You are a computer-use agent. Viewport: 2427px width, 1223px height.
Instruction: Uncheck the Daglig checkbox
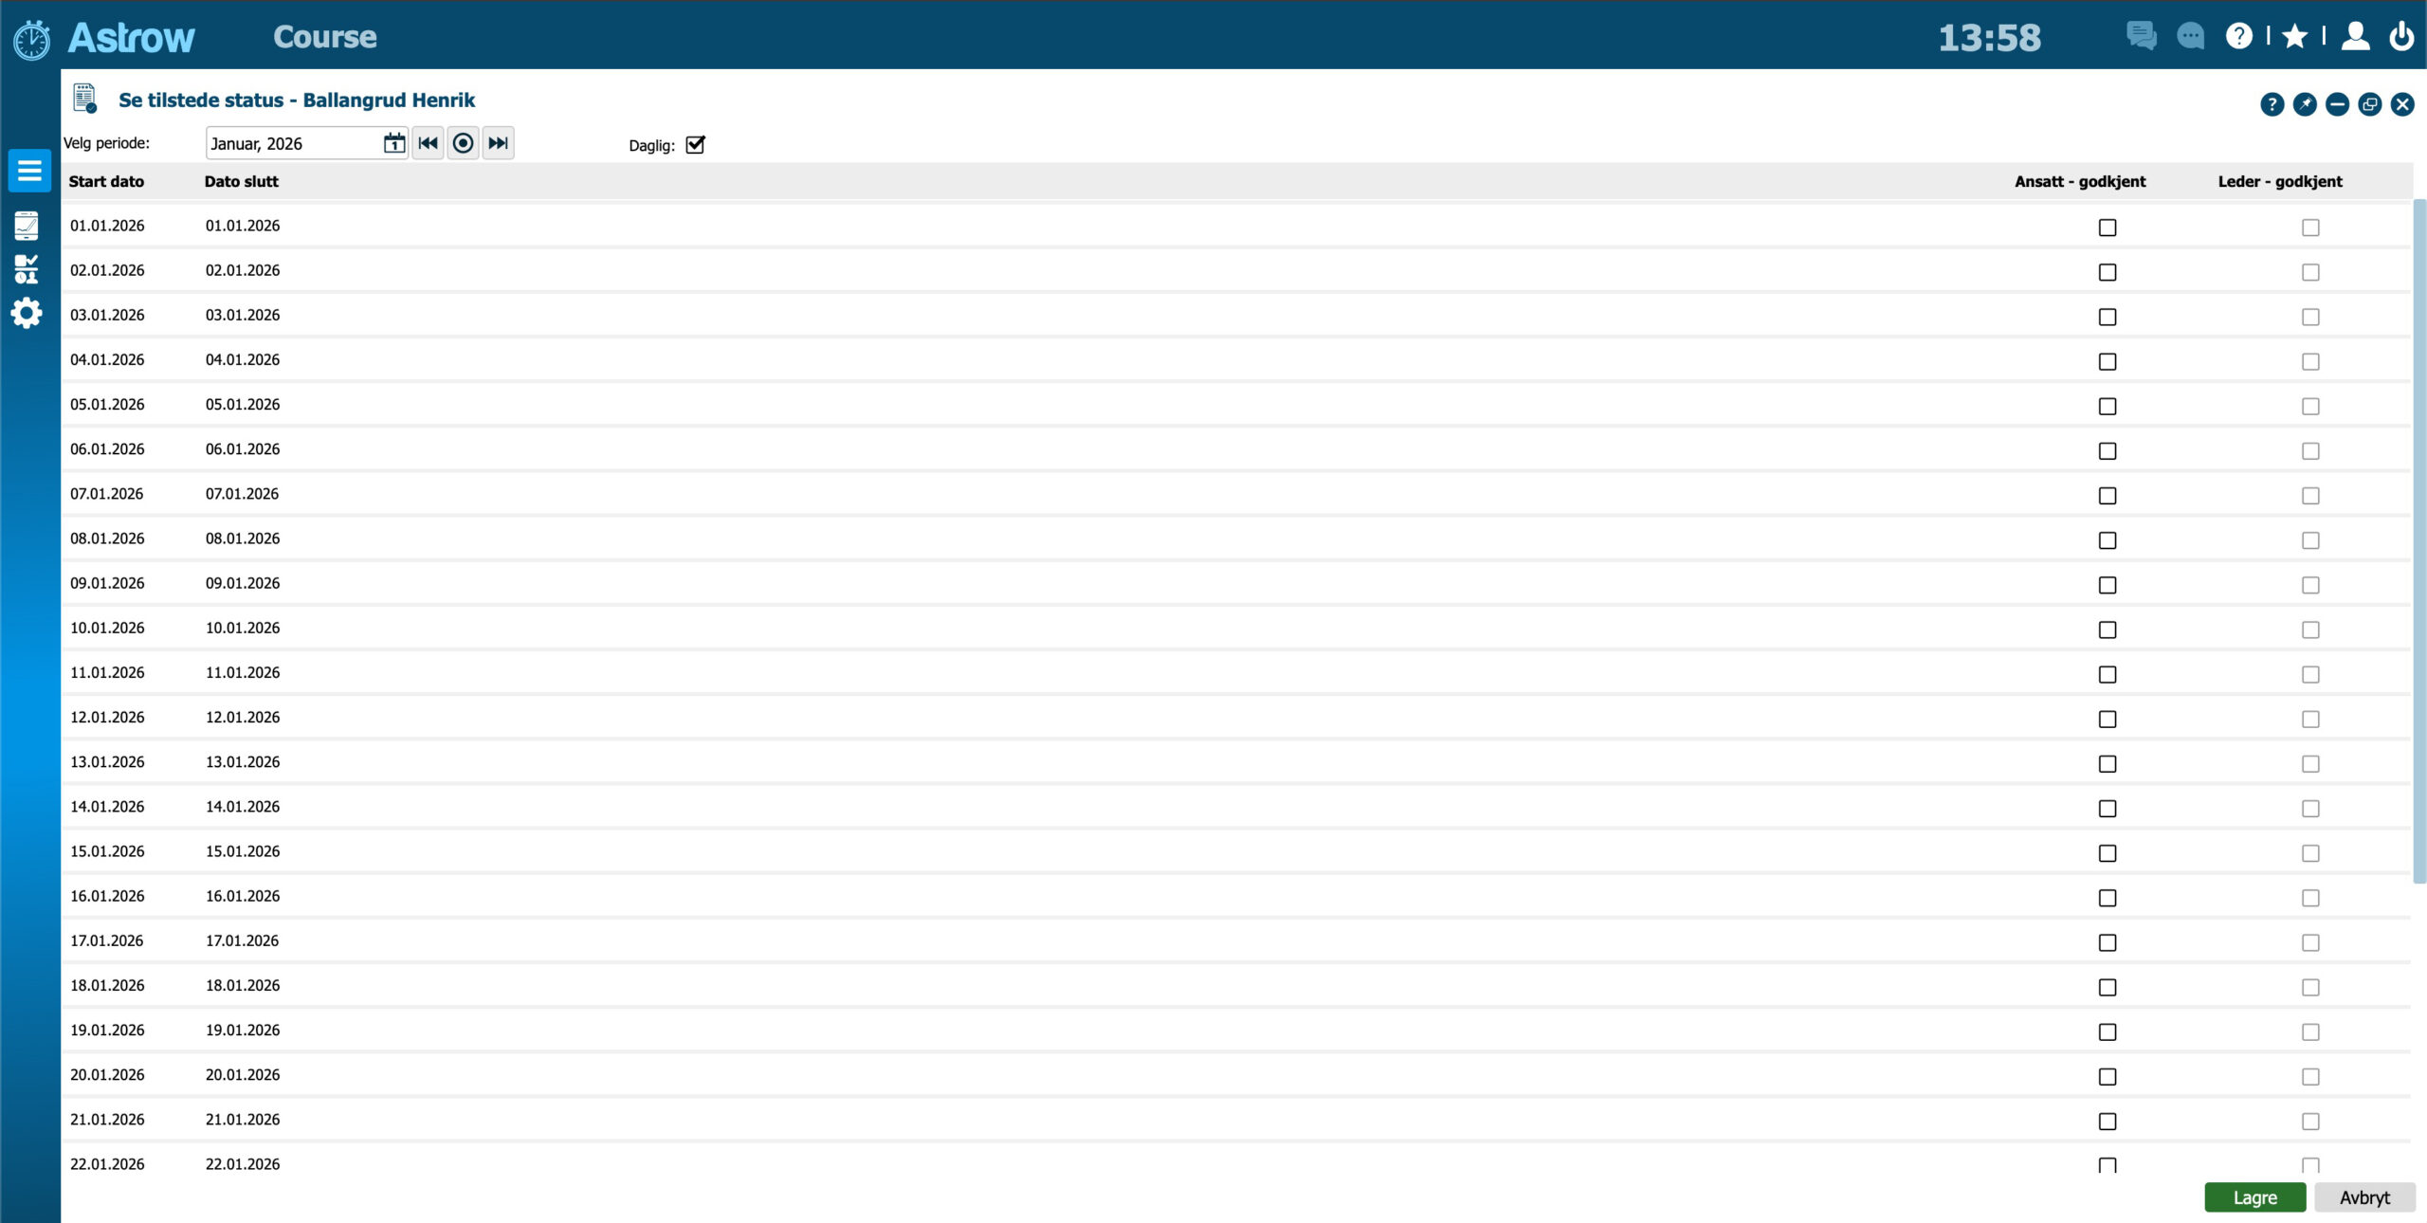tap(695, 145)
